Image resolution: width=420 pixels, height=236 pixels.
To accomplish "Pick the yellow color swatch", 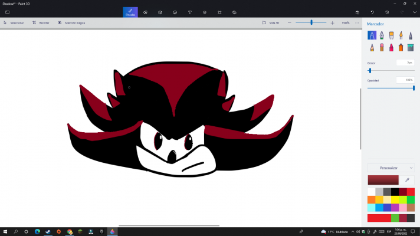I will point(395,199).
